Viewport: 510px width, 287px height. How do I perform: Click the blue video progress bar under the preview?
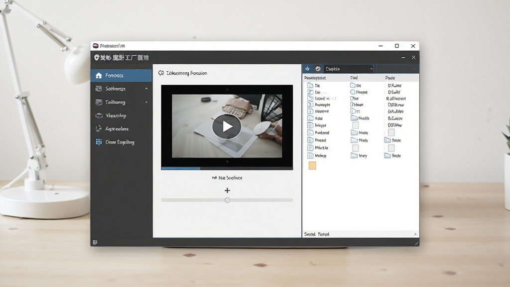(x=180, y=168)
